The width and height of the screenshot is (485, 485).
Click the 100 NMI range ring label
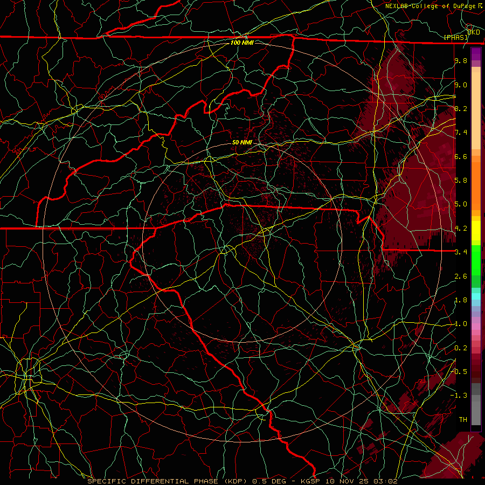(242, 43)
